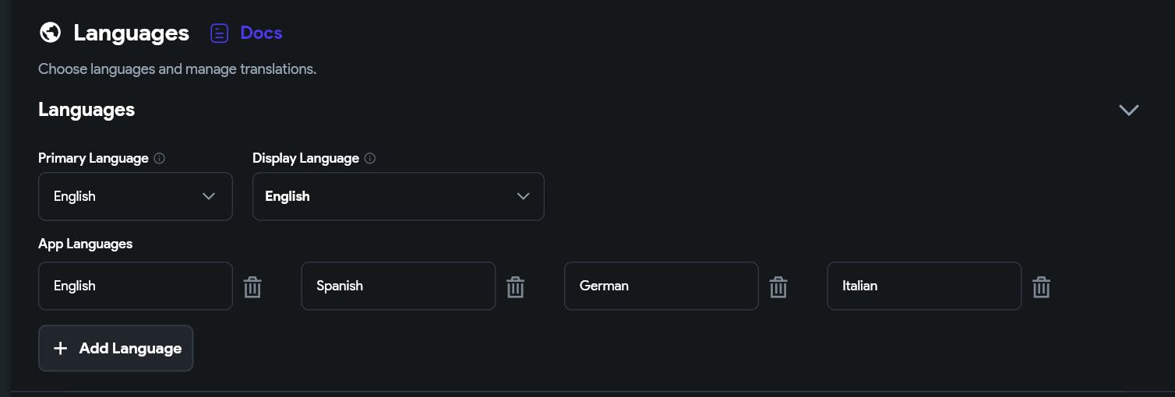Click the Spanish app language field
The height and width of the screenshot is (397, 1175).
click(x=397, y=286)
